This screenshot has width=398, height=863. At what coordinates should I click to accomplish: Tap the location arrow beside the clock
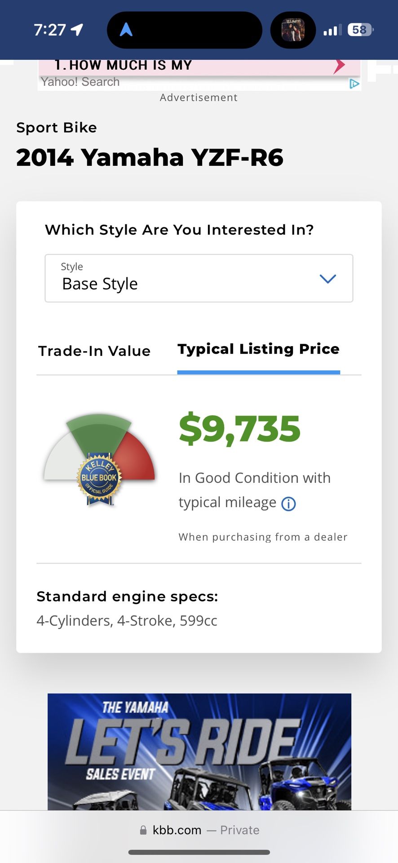pos(77,30)
